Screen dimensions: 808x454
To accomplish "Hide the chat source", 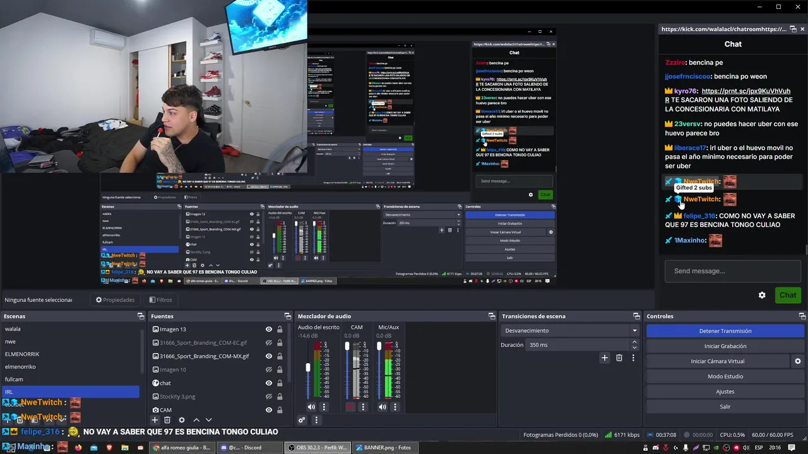I will [x=269, y=383].
